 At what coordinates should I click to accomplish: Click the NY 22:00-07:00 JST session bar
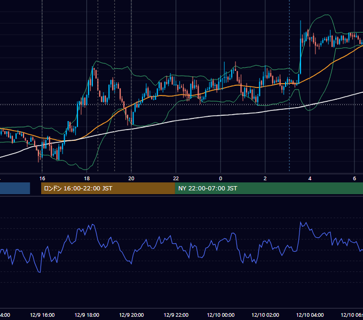[x=269, y=188]
